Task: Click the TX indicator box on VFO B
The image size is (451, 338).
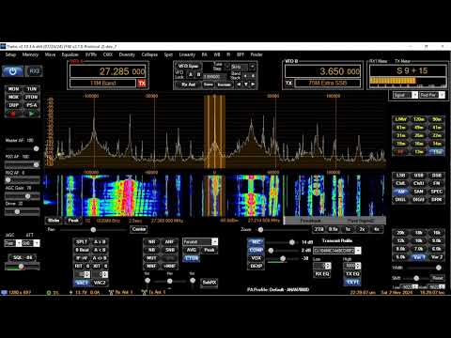Action: pyautogui.click(x=288, y=83)
